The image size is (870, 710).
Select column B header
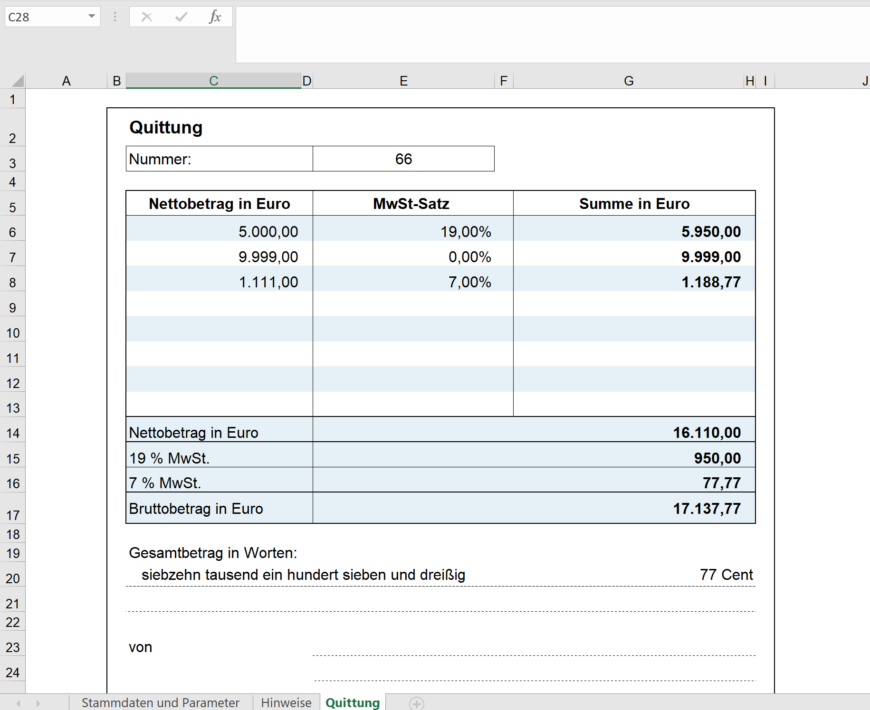(117, 81)
